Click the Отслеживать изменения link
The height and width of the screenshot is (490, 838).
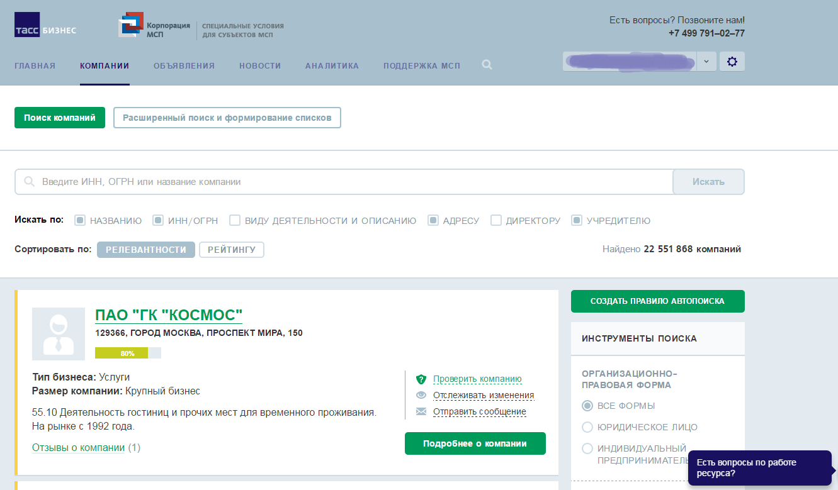click(x=484, y=396)
